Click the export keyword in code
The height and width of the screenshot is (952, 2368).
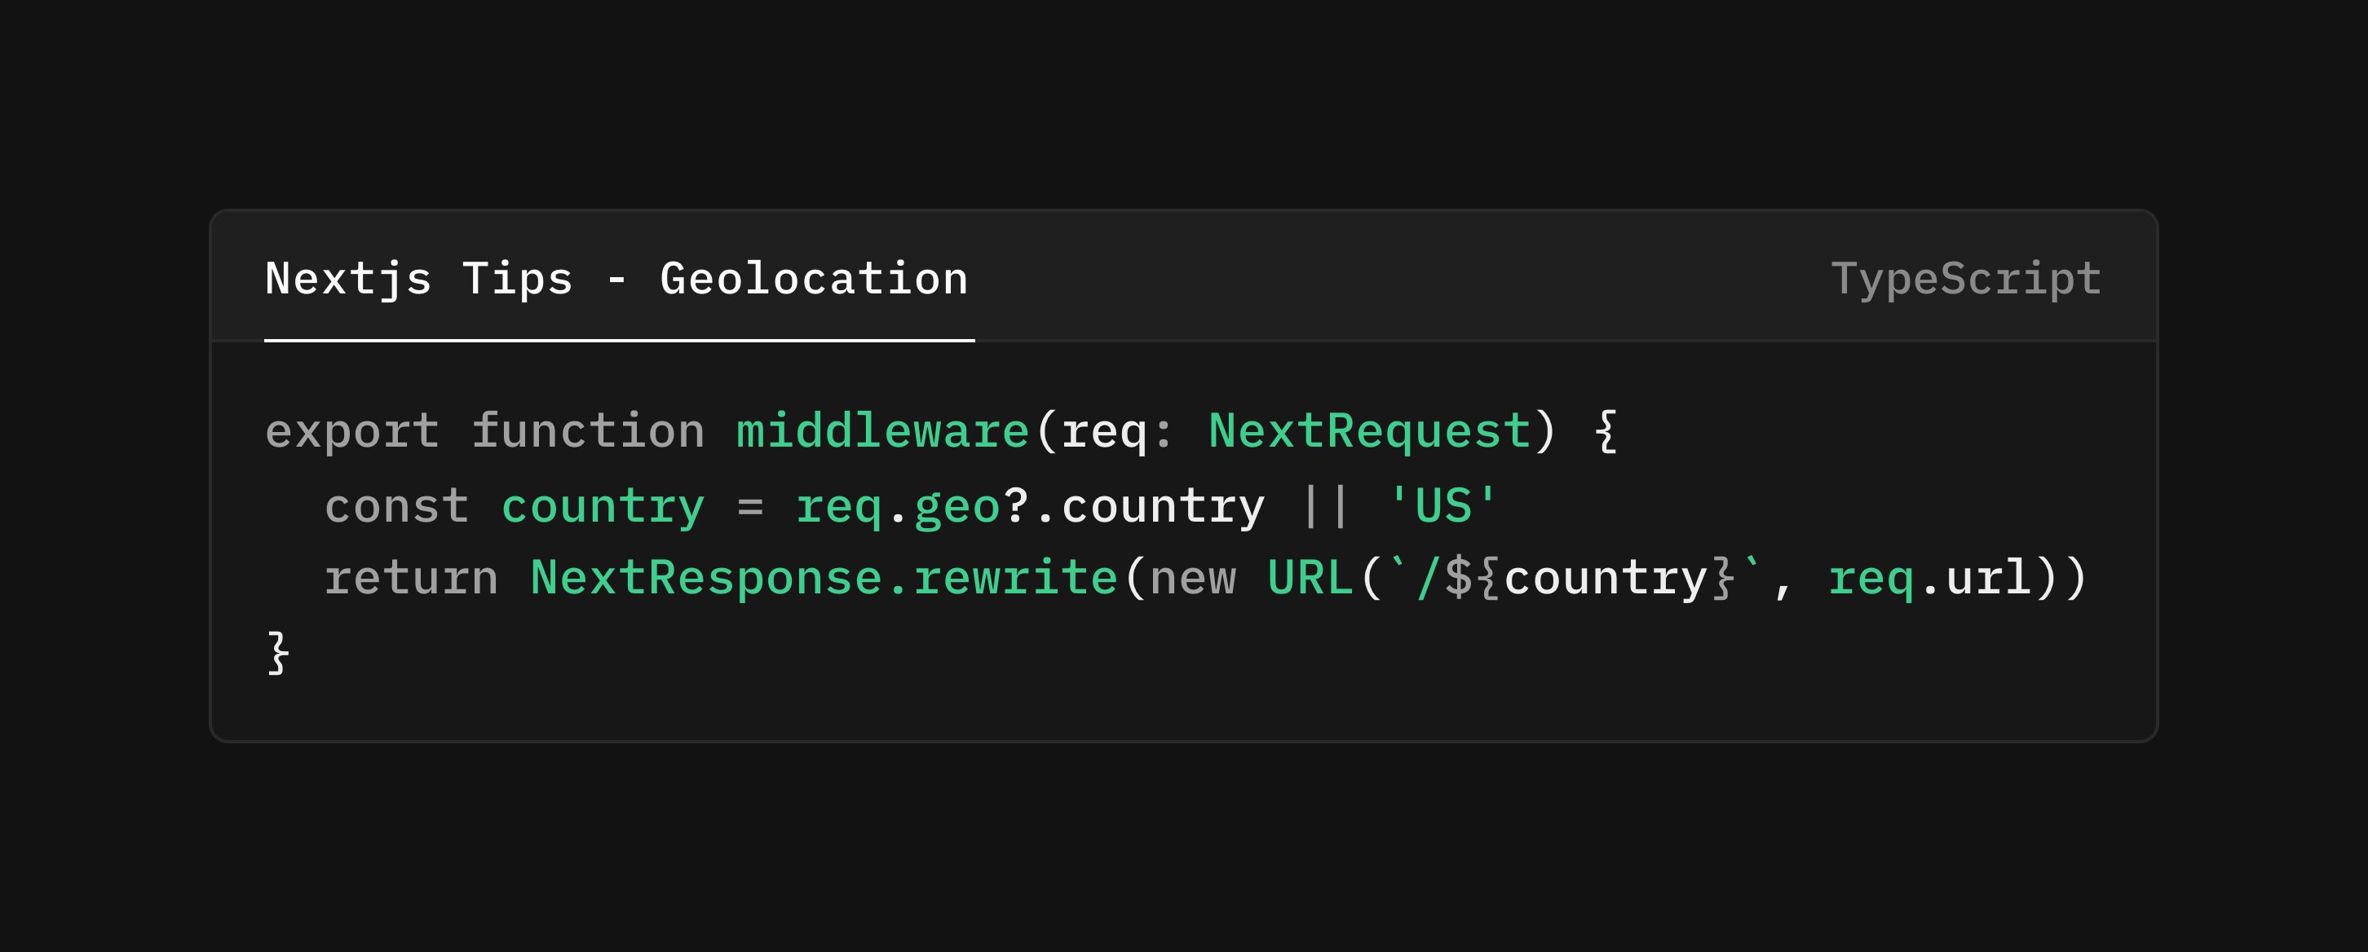[352, 431]
